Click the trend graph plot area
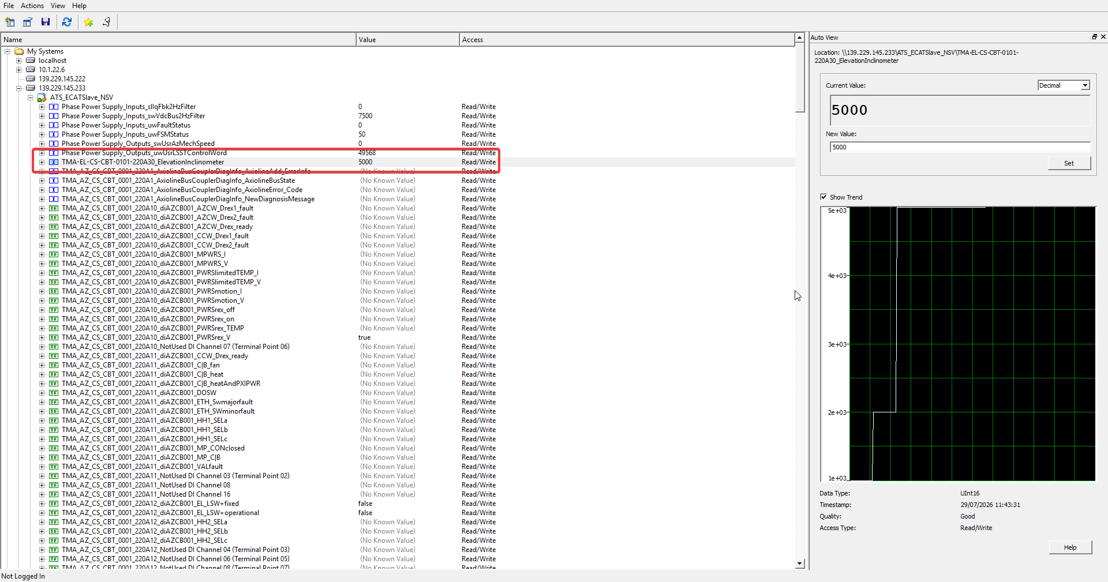The image size is (1108, 582). (972, 344)
